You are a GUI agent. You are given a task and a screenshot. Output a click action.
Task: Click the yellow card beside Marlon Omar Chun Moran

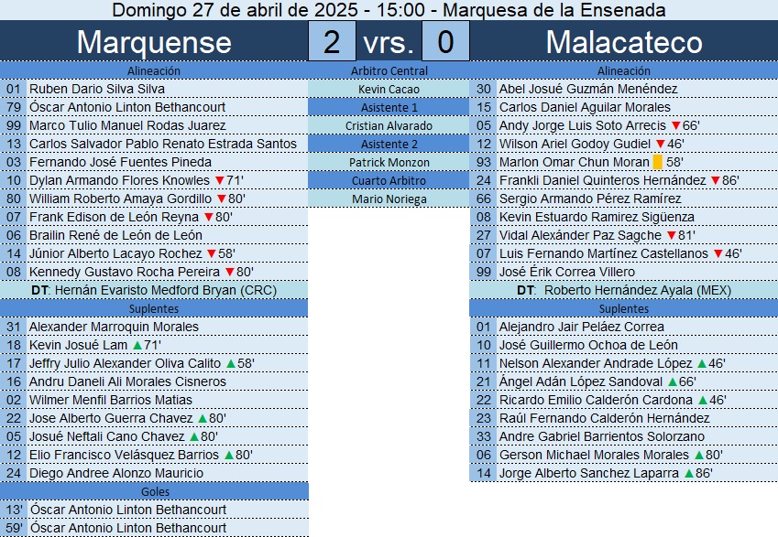(x=657, y=163)
